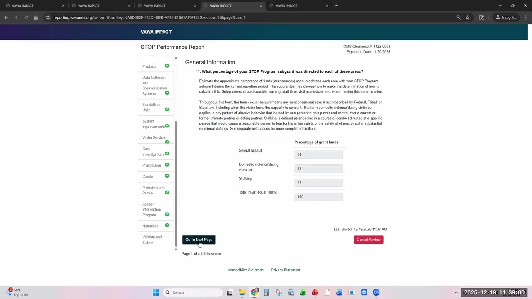Click the Cancel Review button
The width and height of the screenshot is (532, 299).
tap(368, 240)
